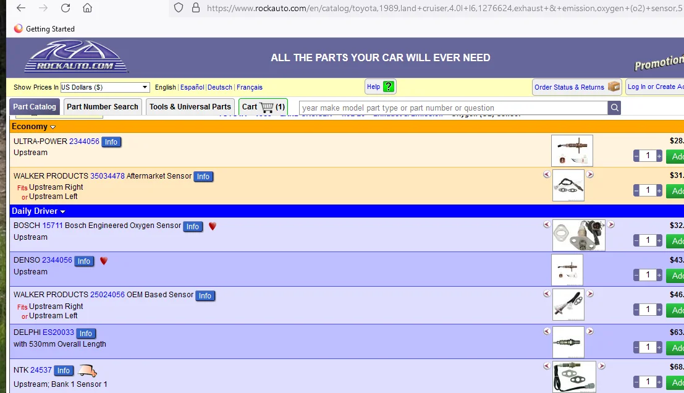Show next image for Walker 25024056
The height and width of the screenshot is (393, 684).
click(590, 294)
